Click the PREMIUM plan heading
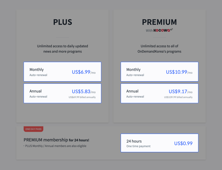222x170 pixels. [x=159, y=22]
